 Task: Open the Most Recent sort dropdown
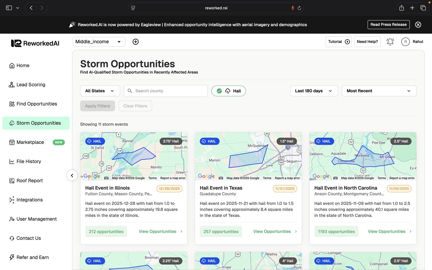coord(379,91)
